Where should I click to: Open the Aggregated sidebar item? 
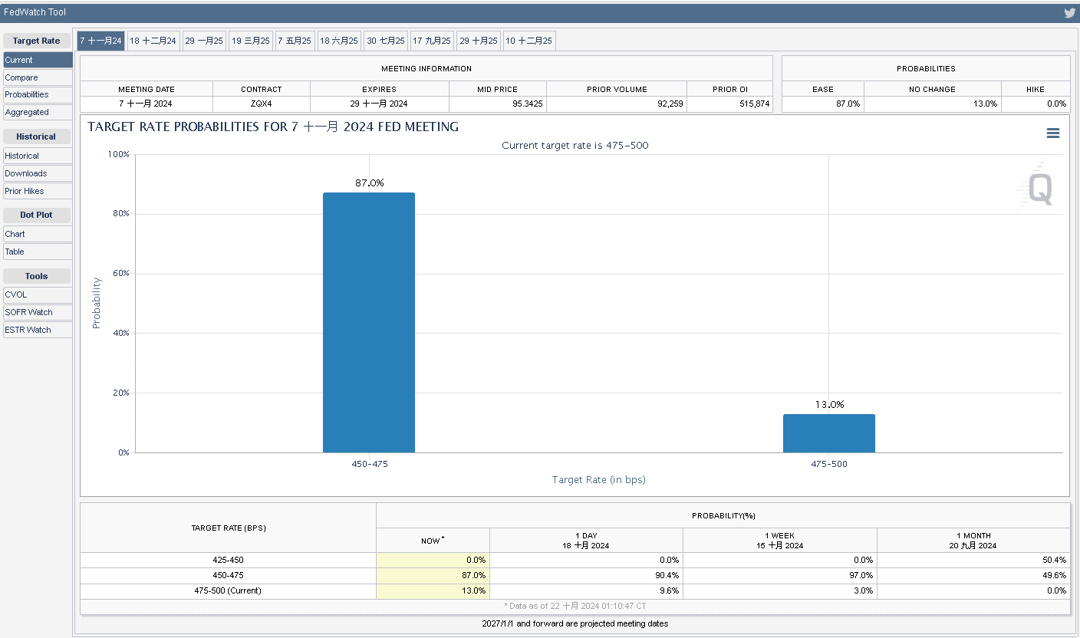(38, 112)
